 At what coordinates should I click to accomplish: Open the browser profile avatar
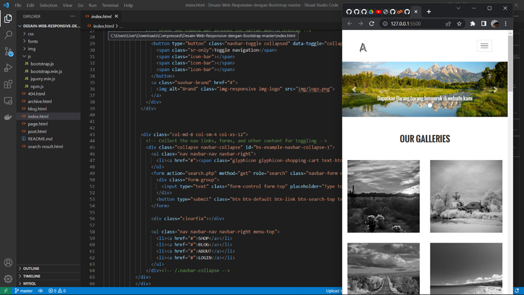coord(494,24)
